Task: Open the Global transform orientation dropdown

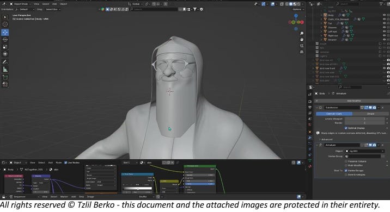Action: coord(135,4)
